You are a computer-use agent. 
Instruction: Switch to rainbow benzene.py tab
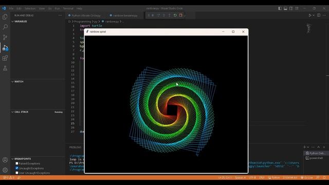click(124, 15)
